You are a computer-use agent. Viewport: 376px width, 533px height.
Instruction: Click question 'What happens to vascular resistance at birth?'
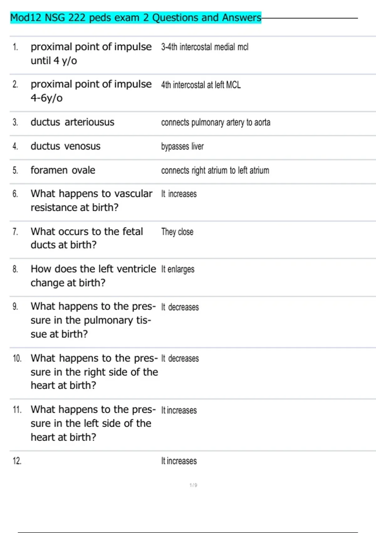pyautogui.click(x=91, y=200)
